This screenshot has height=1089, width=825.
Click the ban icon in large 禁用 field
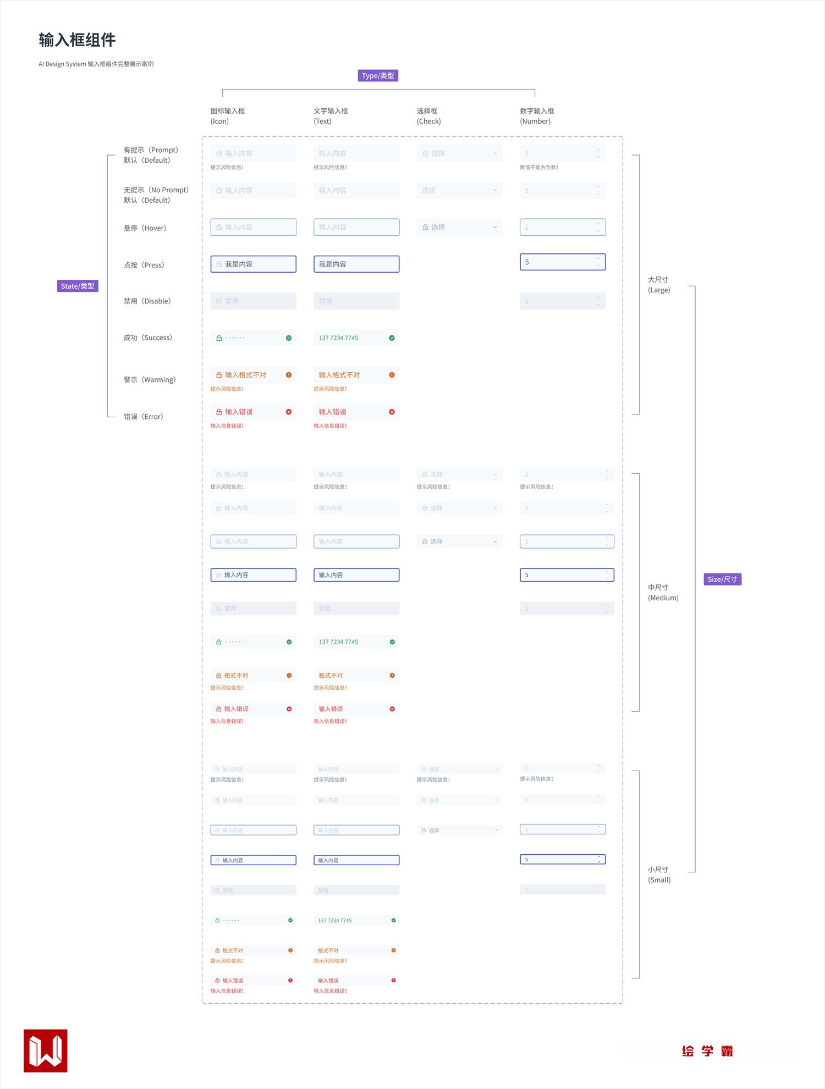coord(219,301)
